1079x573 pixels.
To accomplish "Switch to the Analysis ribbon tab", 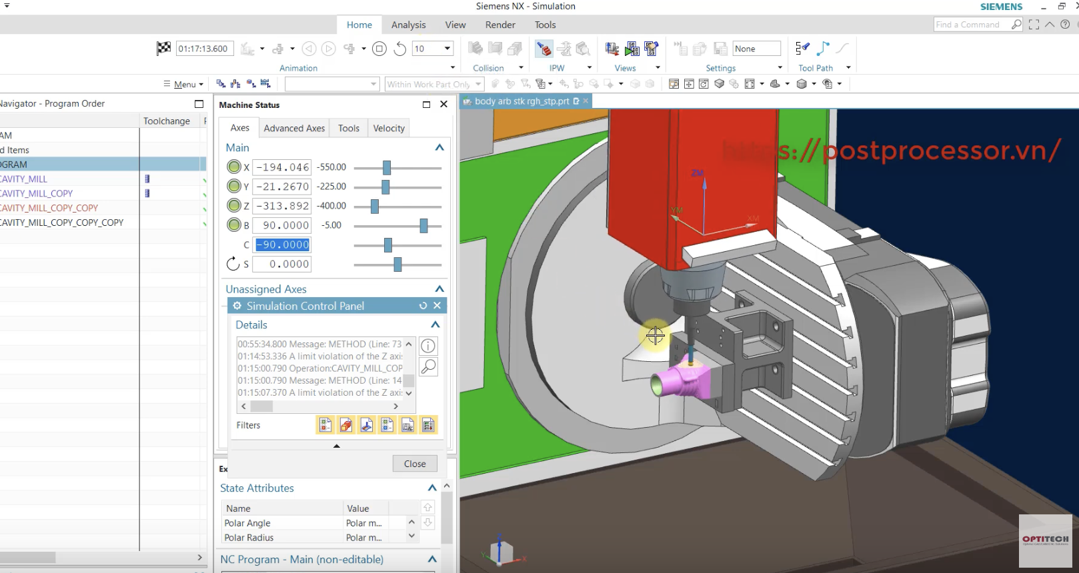I will point(408,25).
